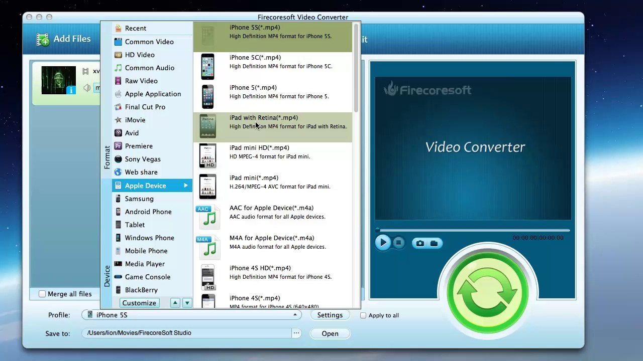Select the iPad mini(*.mp4) profile

tap(273, 187)
